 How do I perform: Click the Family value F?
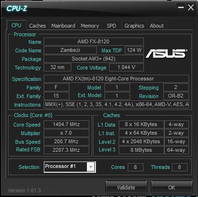click(57, 87)
